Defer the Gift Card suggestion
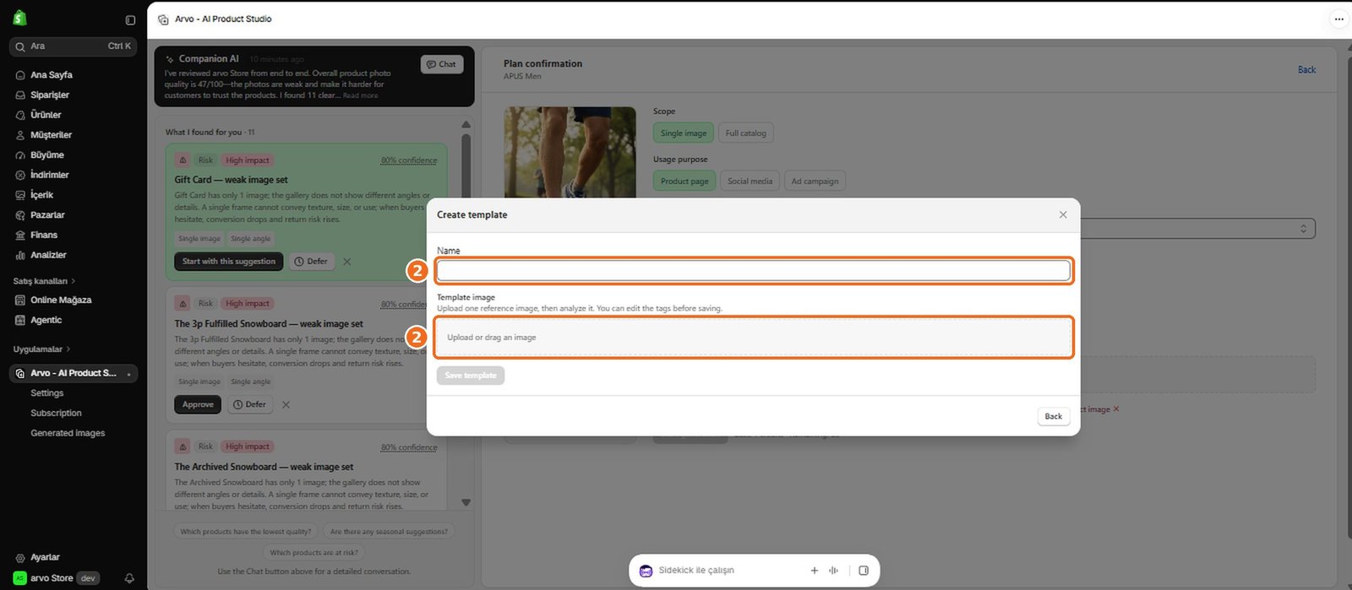This screenshot has height=590, width=1352. (x=311, y=262)
